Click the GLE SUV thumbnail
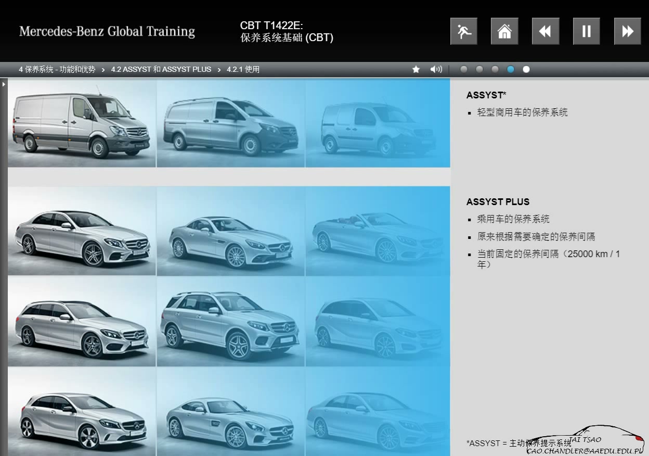649x456 pixels. point(231,321)
